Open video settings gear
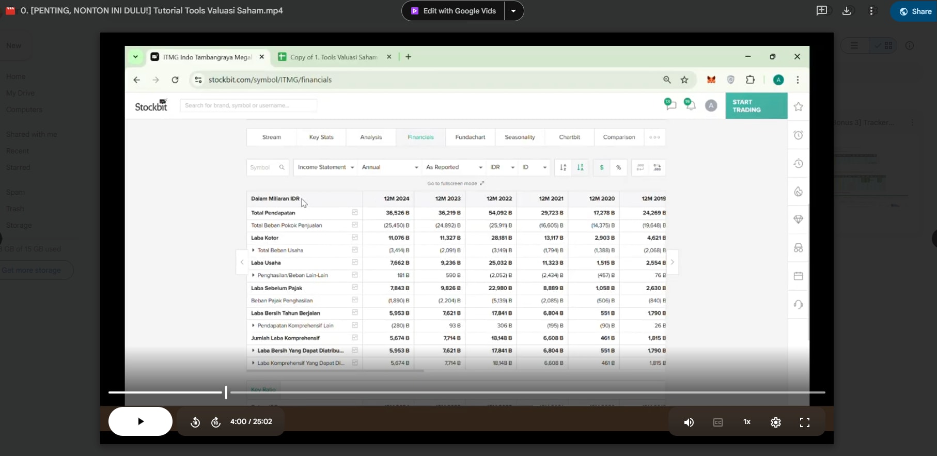 pos(776,422)
